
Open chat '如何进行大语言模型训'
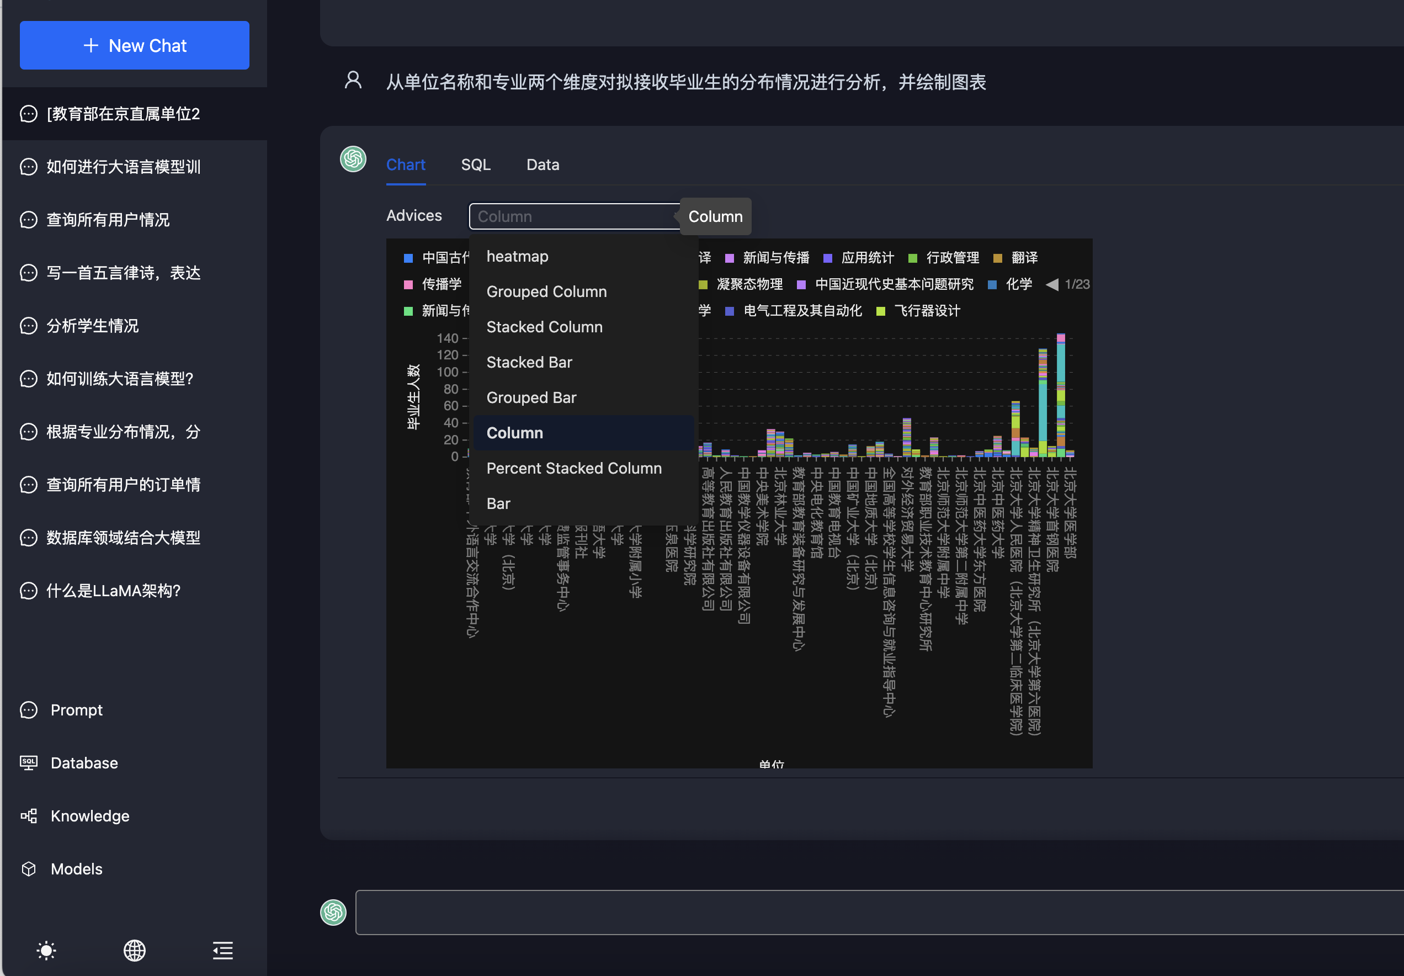(135, 167)
